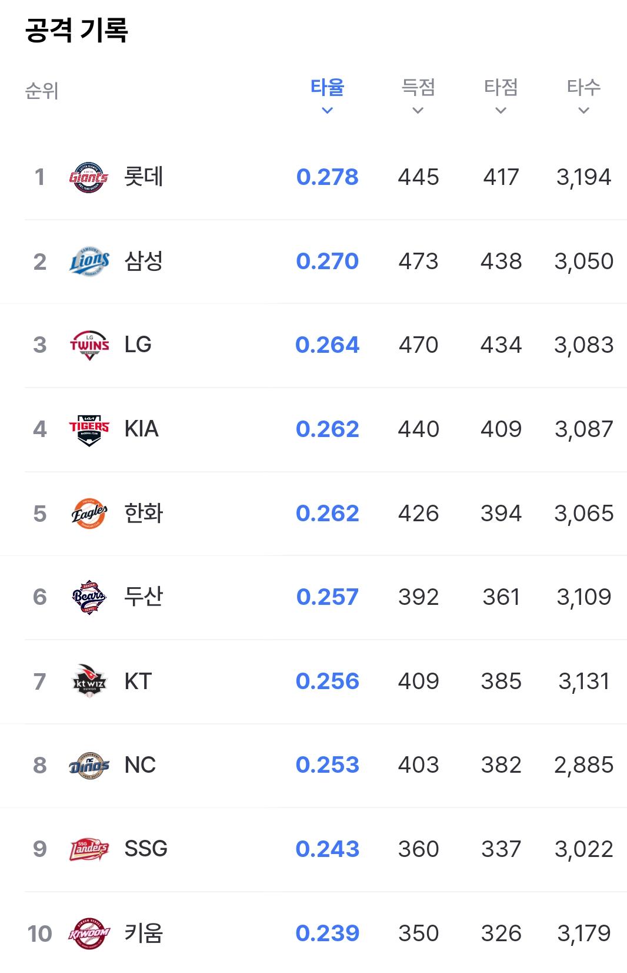627x973 pixels.
Task: Click the 순위 rank column label
Action: point(42,91)
